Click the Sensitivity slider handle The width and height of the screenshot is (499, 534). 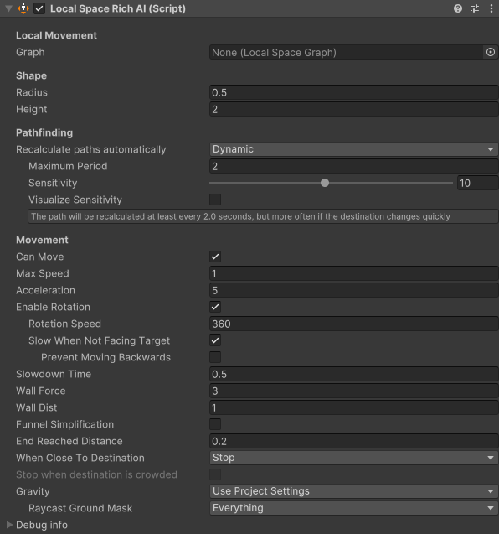325,183
